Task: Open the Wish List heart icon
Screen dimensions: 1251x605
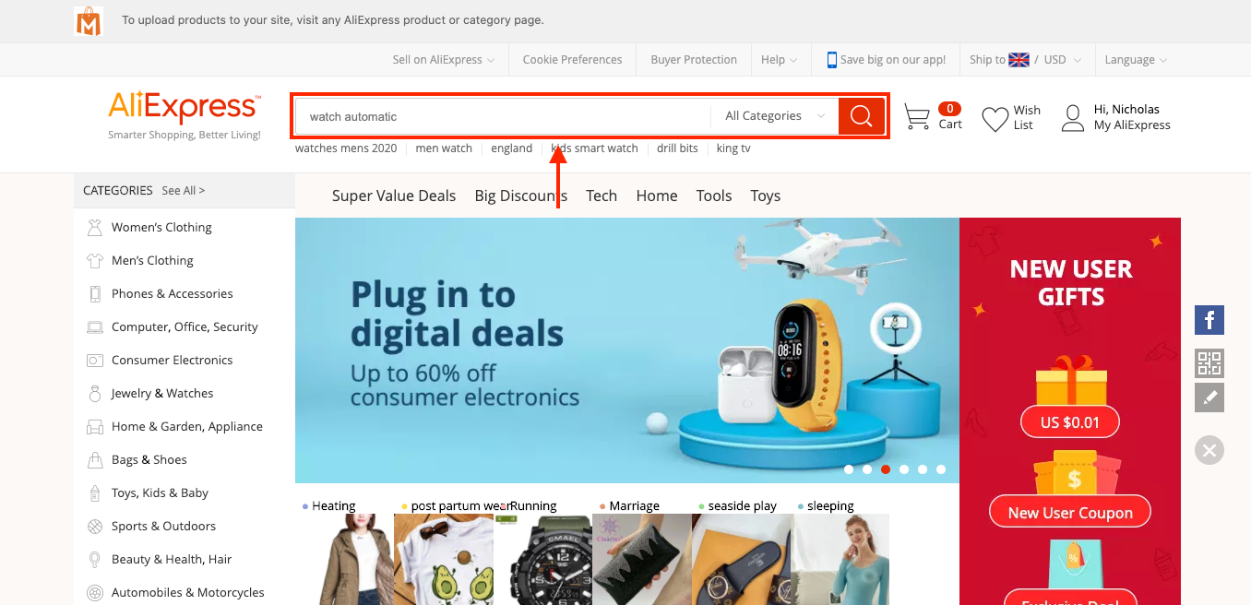Action: 995,119
